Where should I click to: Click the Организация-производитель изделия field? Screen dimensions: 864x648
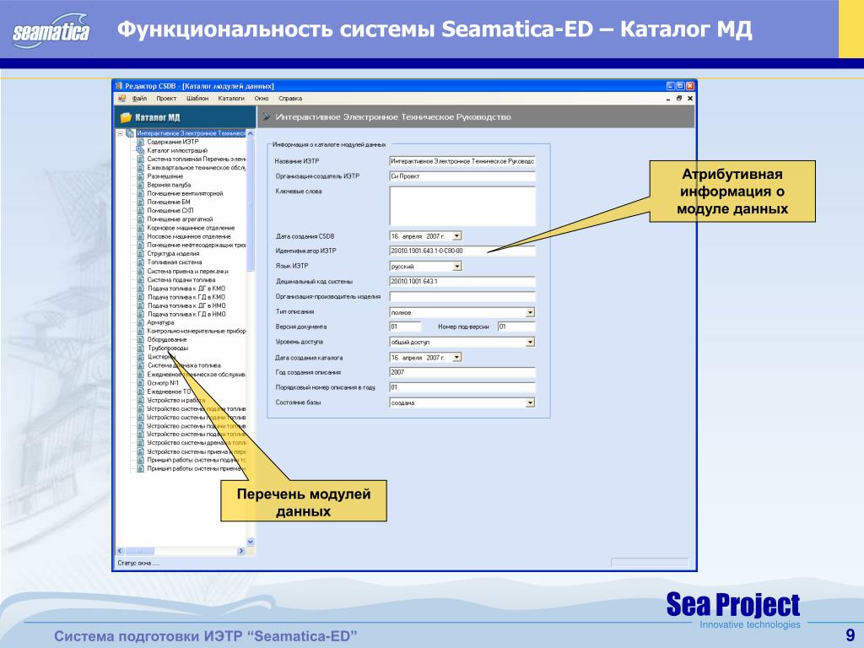(x=462, y=296)
